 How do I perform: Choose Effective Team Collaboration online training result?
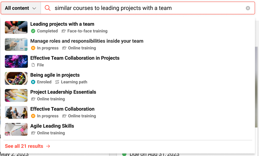[x=62, y=109]
